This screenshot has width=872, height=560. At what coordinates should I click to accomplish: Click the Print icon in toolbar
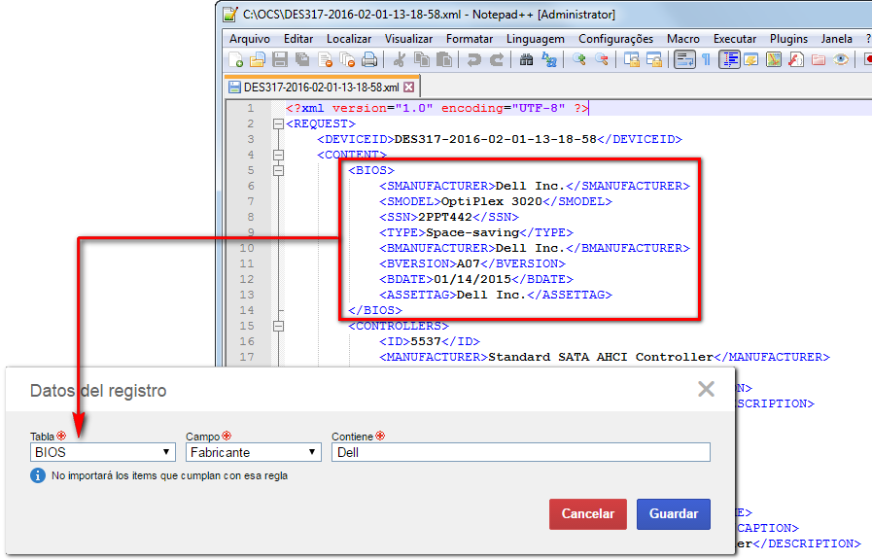(369, 59)
